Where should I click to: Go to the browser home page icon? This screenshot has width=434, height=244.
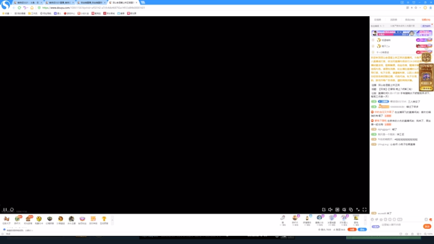(x=32, y=8)
